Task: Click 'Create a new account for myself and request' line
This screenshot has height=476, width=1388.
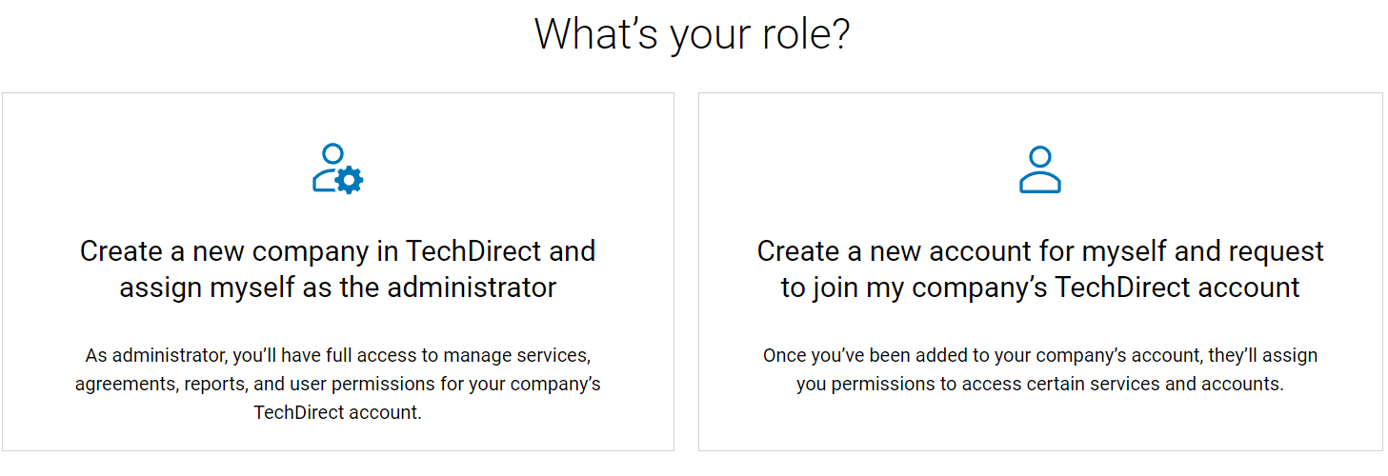Action: 1040,251
